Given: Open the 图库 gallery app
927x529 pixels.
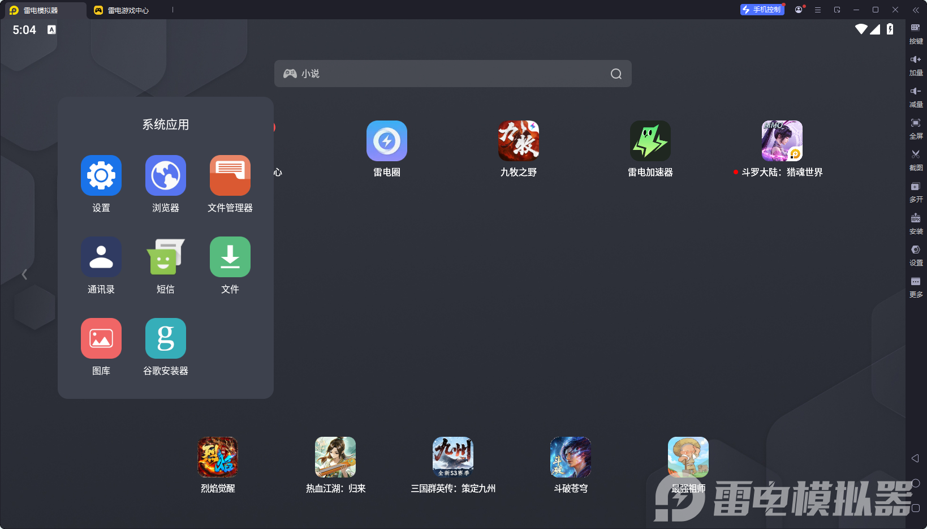Looking at the screenshot, I should click(101, 339).
